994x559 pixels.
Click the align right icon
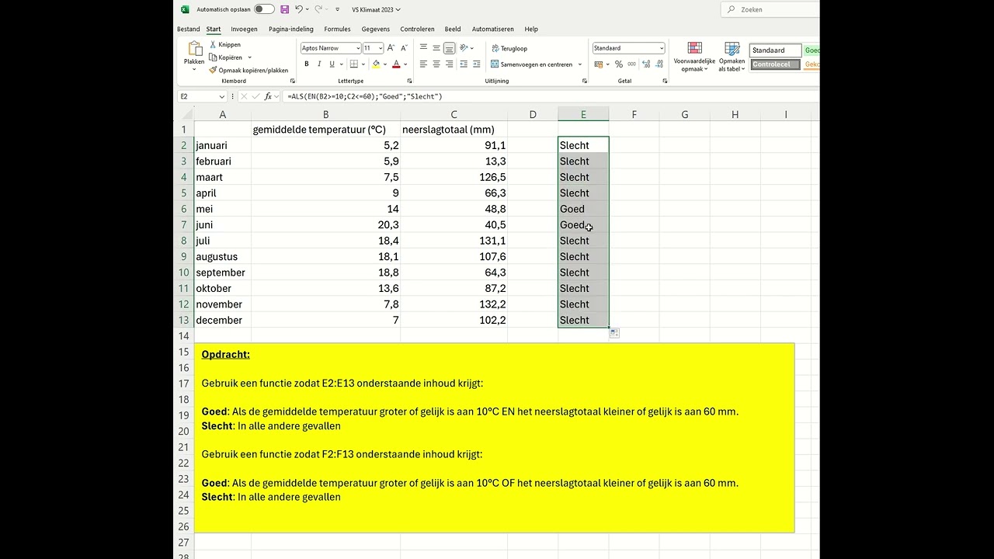tap(450, 64)
